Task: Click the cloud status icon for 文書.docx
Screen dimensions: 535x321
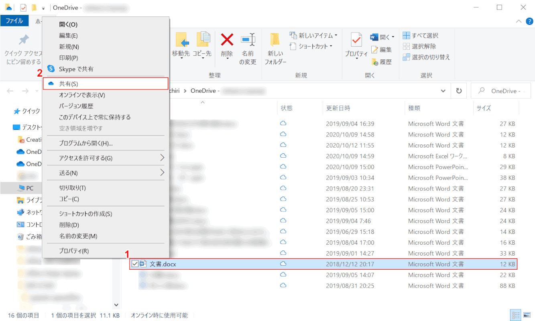Action: pos(283,264)
